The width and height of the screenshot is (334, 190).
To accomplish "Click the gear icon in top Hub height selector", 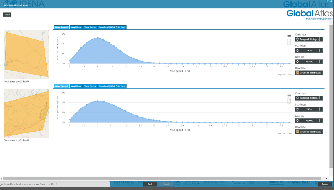I will pyautogui.click(x=297, y=50).
